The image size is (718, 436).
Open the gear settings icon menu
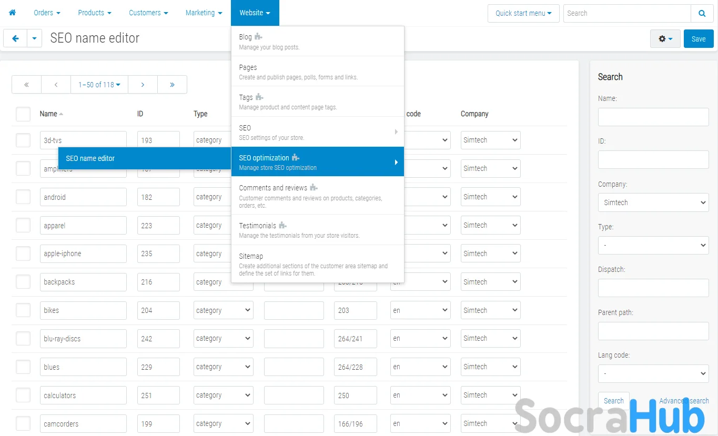click(665, 39)
